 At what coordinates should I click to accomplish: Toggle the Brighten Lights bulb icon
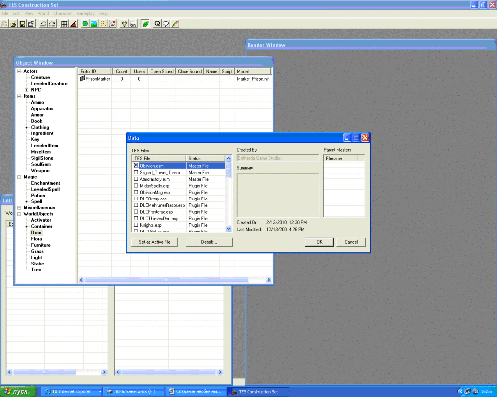click(x=124, y=24)
